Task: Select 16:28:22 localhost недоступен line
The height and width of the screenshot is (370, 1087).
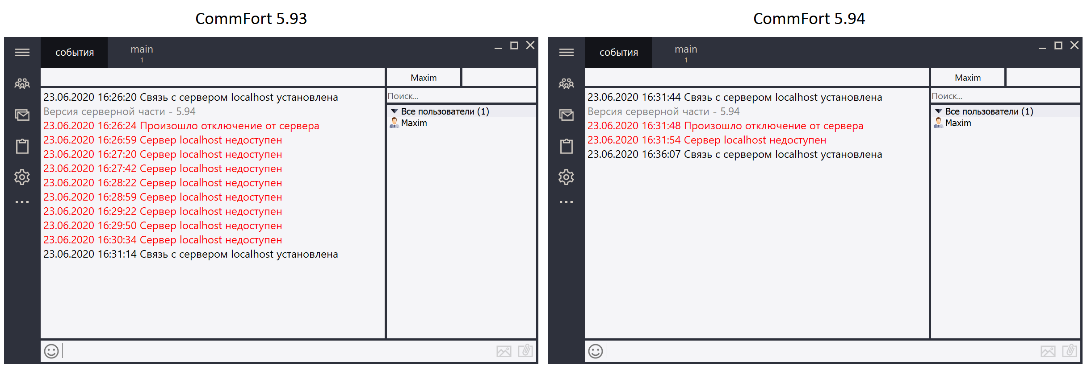Action: click(163, 183)
